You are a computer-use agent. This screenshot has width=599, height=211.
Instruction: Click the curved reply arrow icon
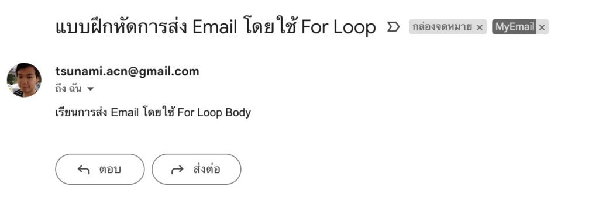84,170
